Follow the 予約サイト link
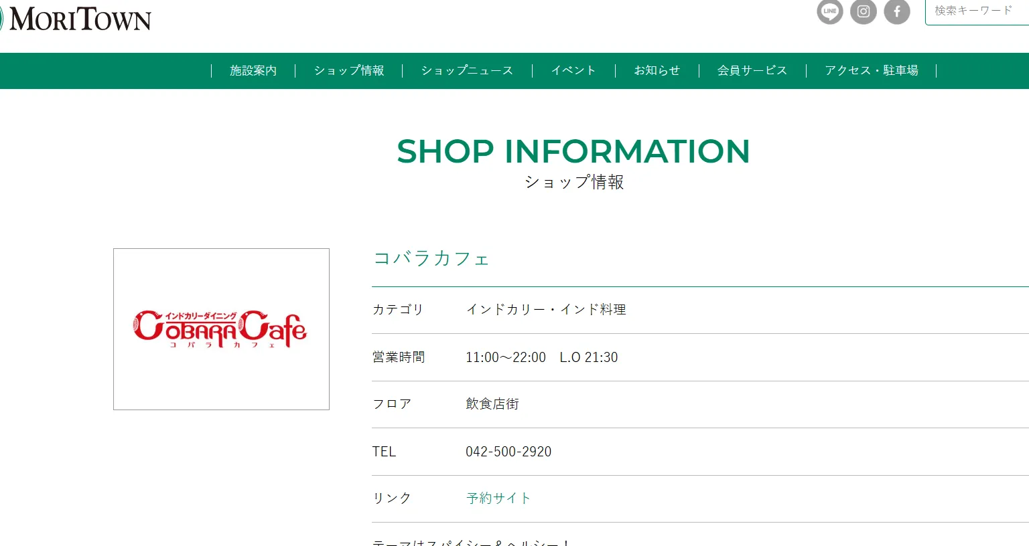Screen dimensions: 1029x546 498,498
